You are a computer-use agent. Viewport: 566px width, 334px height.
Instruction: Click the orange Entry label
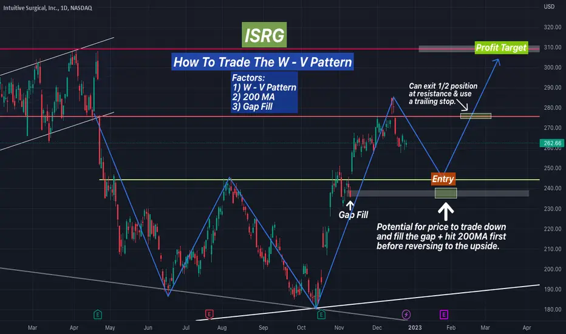coord(443,179)
